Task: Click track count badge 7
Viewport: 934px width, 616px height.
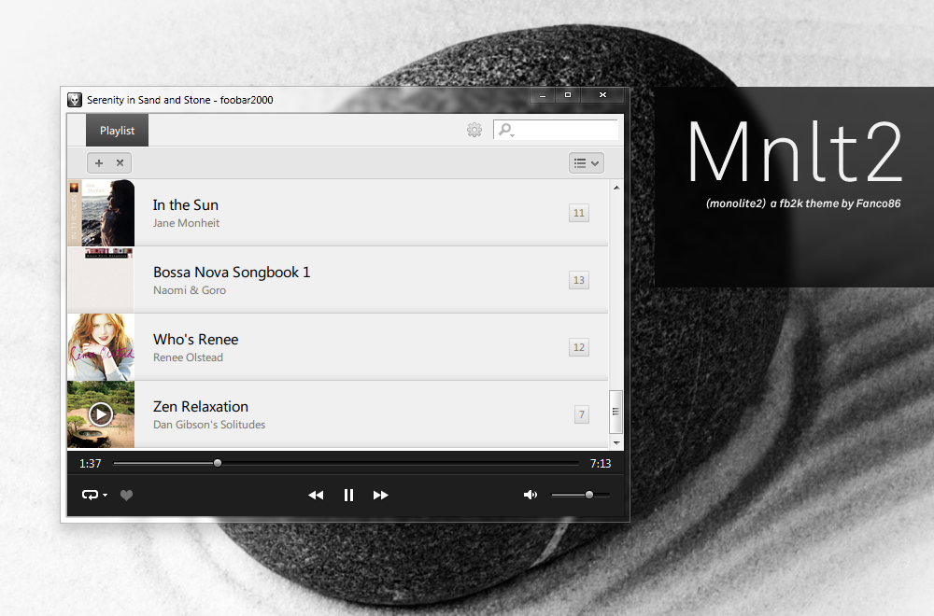Action: tap(582, 414)
